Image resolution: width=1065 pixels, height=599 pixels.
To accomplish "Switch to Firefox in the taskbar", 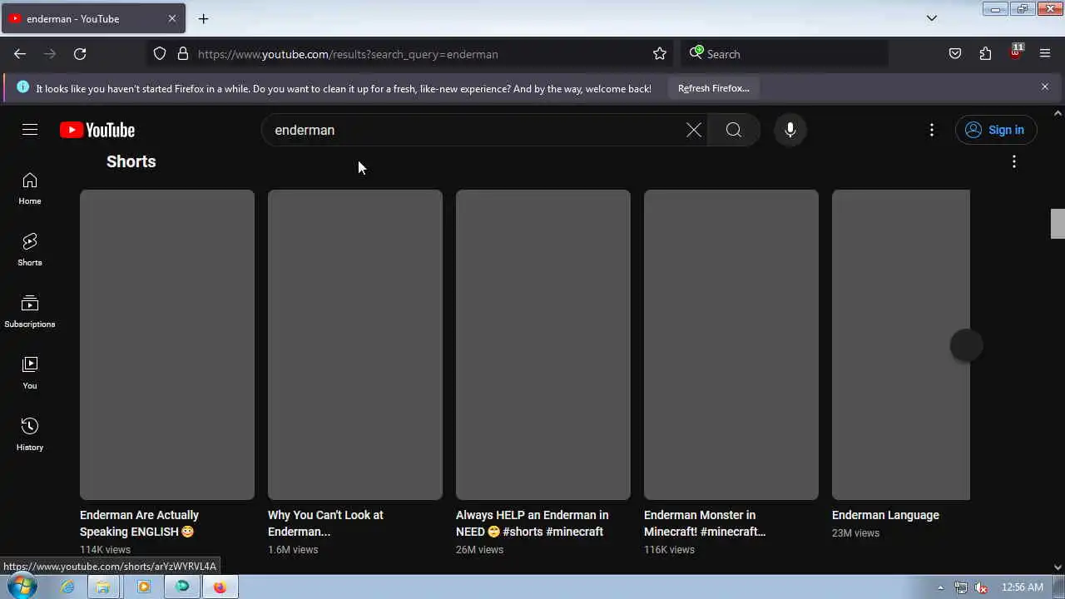I will (x=220, y=587).
